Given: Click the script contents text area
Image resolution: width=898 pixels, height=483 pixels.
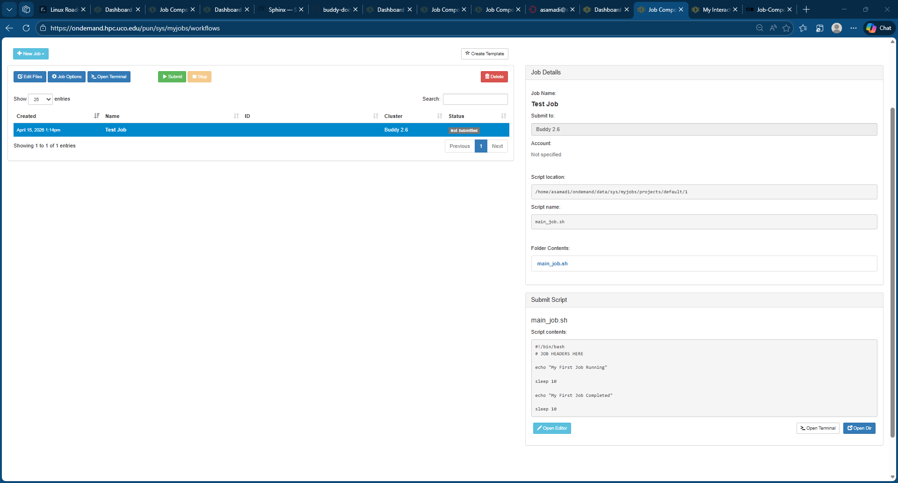Looking at the screenshot, I should pyautogui.click(x=704, y=378).
